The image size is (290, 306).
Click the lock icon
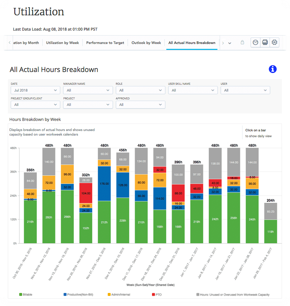(242, 42)
